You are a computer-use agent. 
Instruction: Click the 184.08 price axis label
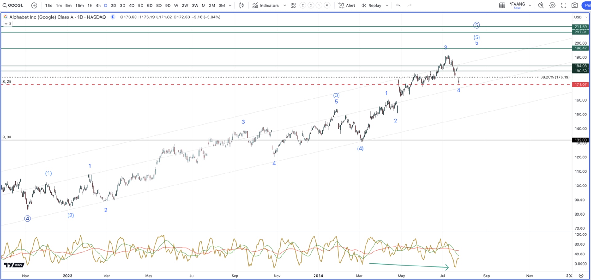580,66
